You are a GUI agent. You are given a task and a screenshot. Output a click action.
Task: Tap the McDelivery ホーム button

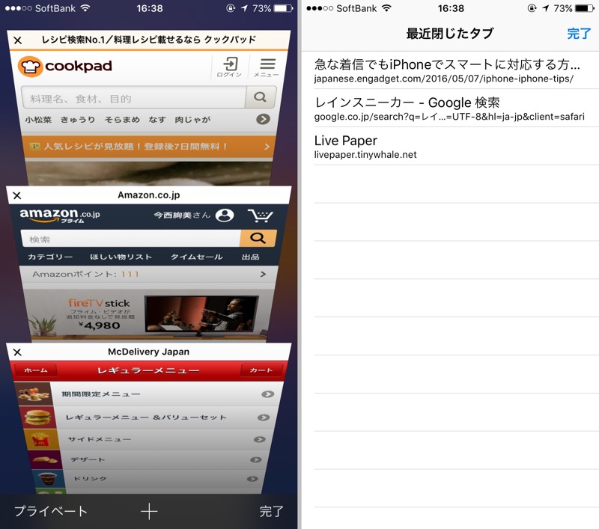[35, 370]
